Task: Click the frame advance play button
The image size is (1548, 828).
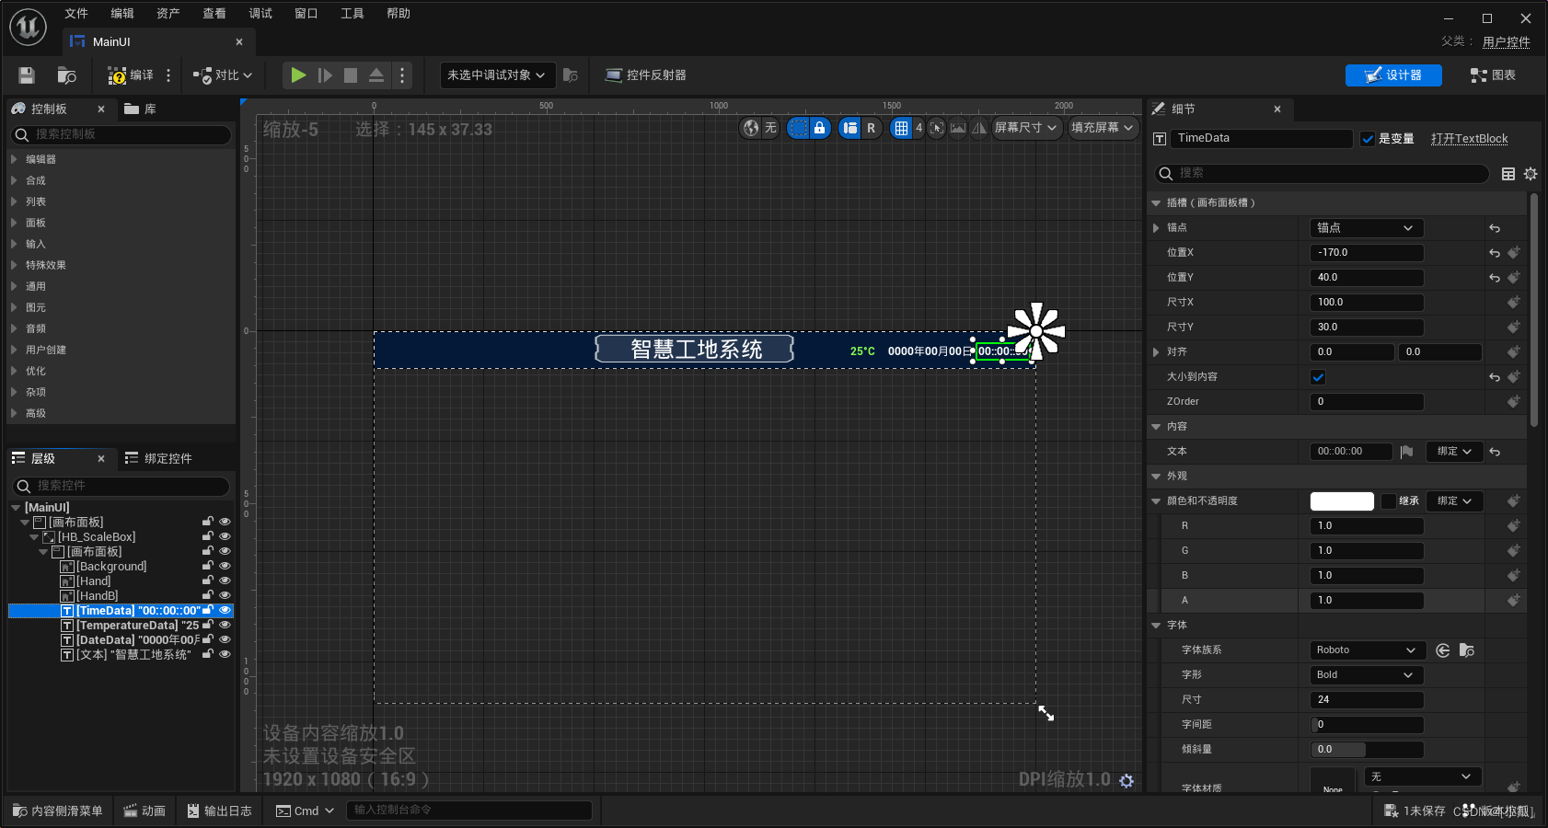Action: click(325, 75)
